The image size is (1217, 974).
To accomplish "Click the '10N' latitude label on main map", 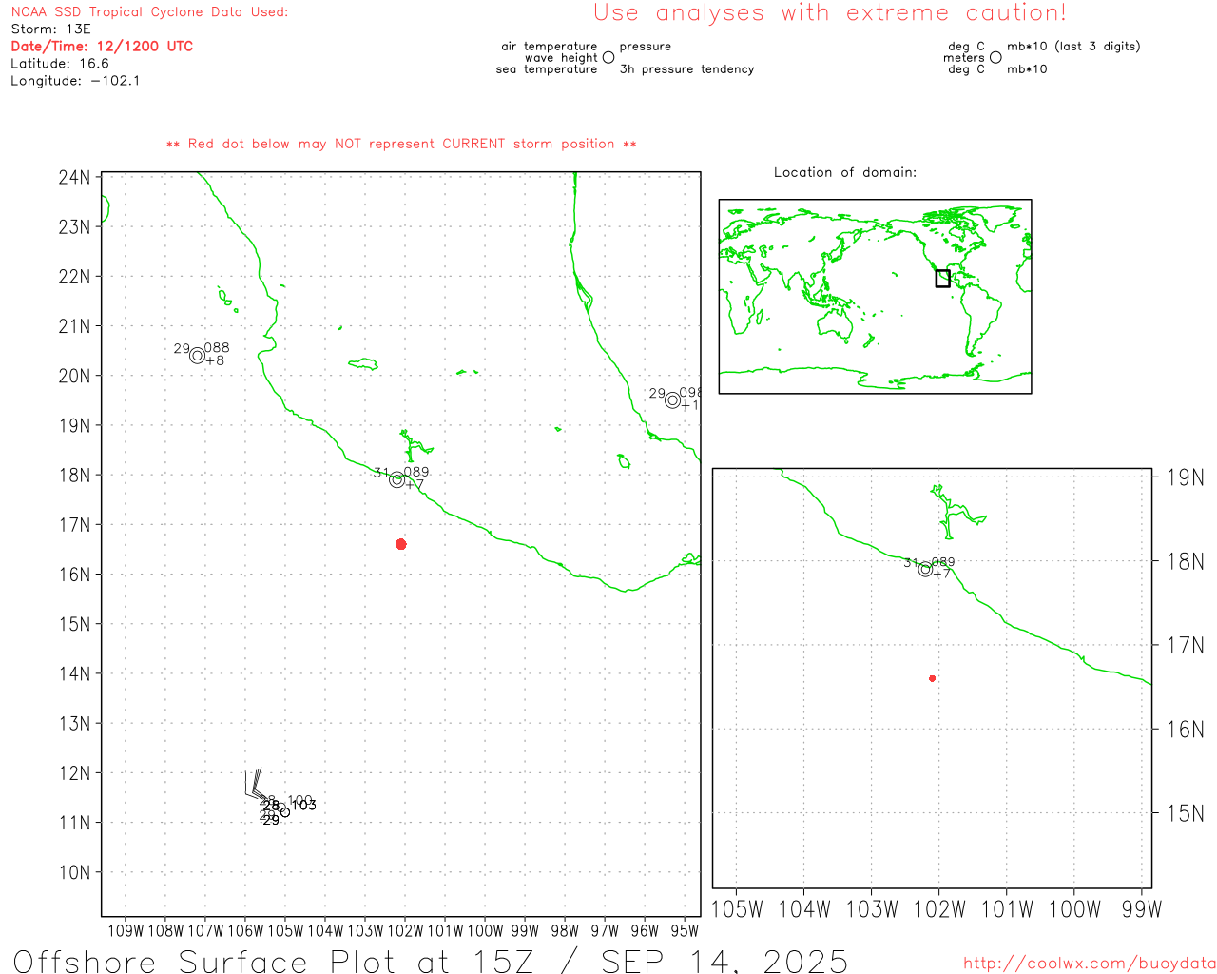I will [x=74, y=872].
